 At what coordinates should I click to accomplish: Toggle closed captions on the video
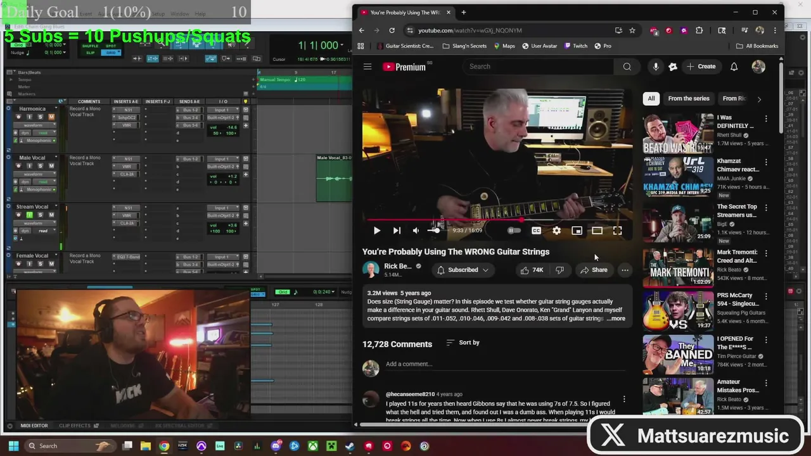point(536,231)
